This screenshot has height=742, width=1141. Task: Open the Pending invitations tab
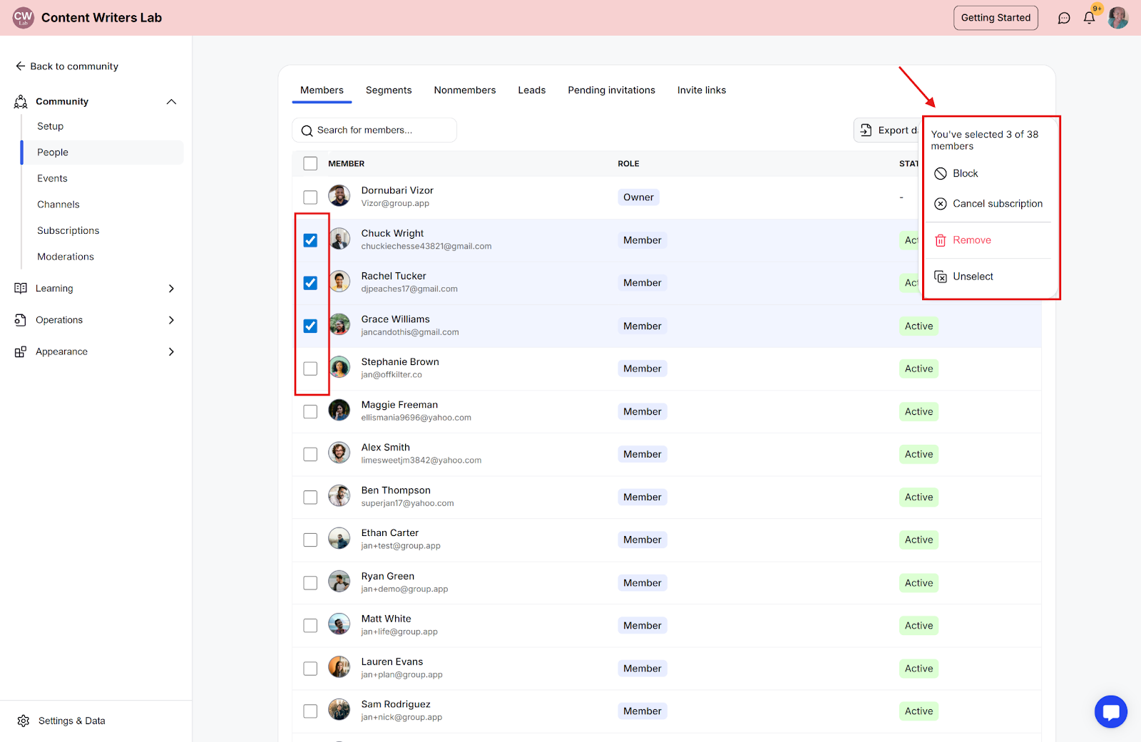611,90
